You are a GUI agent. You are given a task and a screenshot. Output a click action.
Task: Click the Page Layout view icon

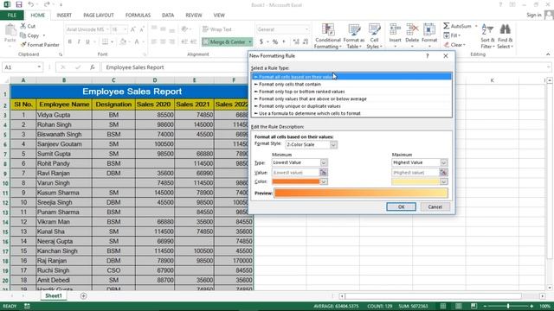point(458,306)
